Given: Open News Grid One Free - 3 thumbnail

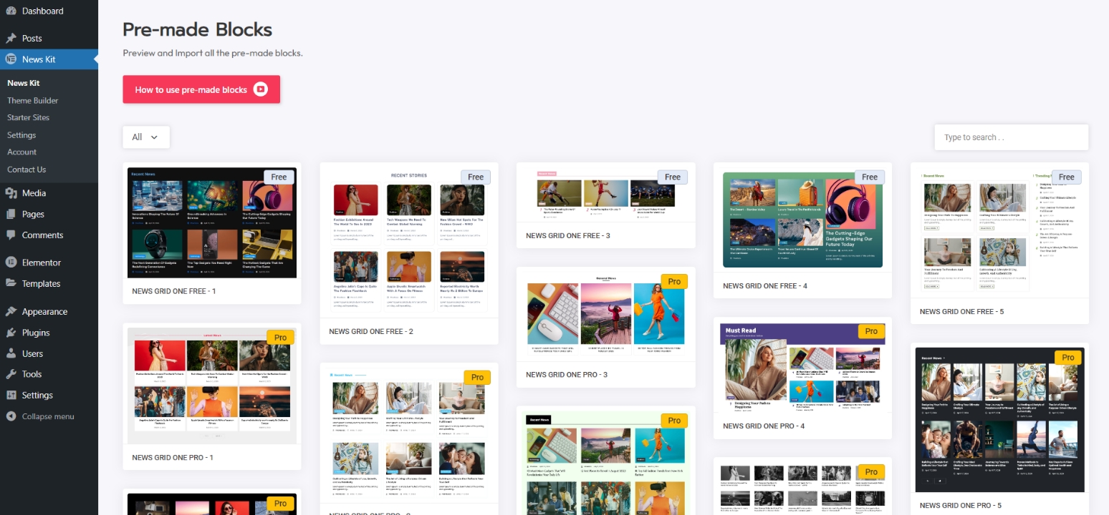Looking at the screenshot, I should point(606,194).
